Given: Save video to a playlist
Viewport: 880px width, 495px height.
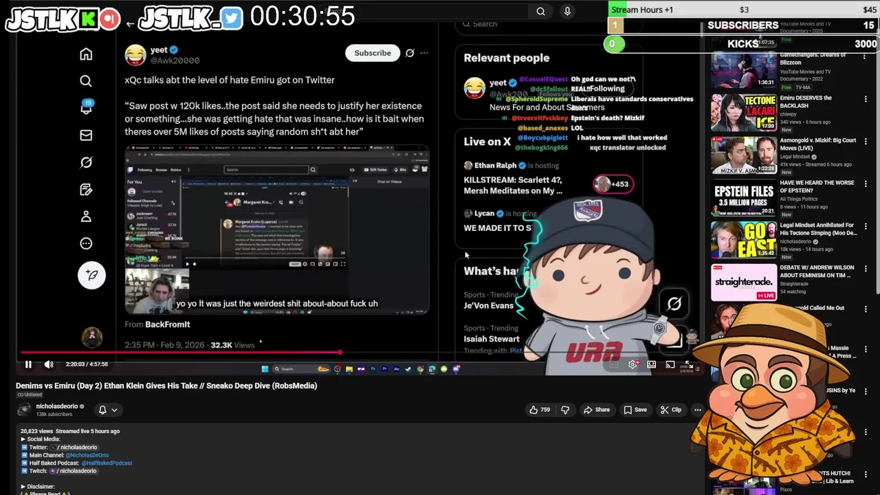Looking at the screenshot, I should (635, 410).
